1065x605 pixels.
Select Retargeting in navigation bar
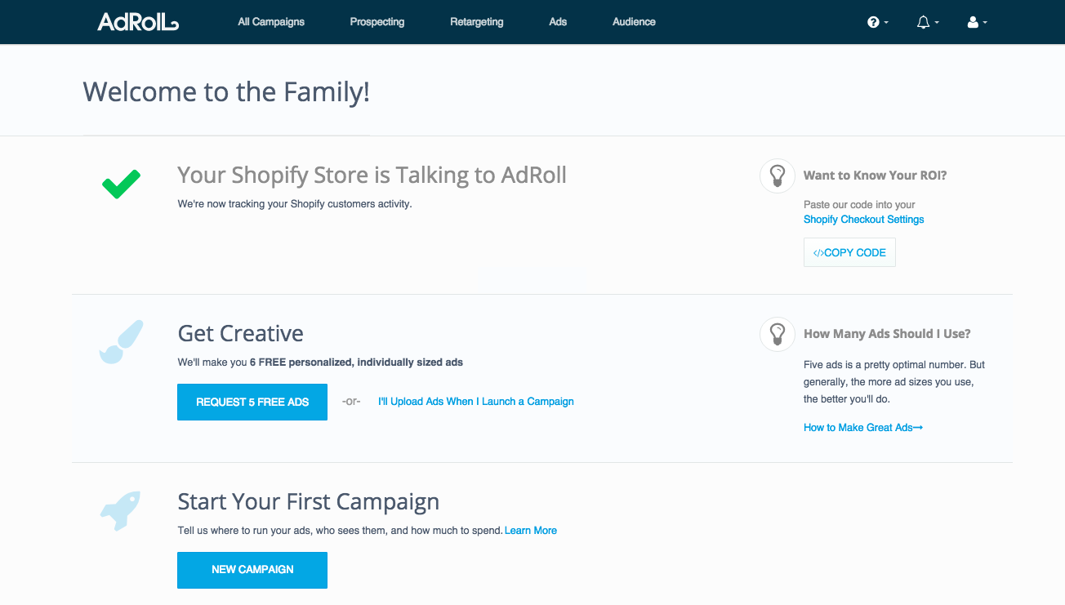tap(477, 22)
